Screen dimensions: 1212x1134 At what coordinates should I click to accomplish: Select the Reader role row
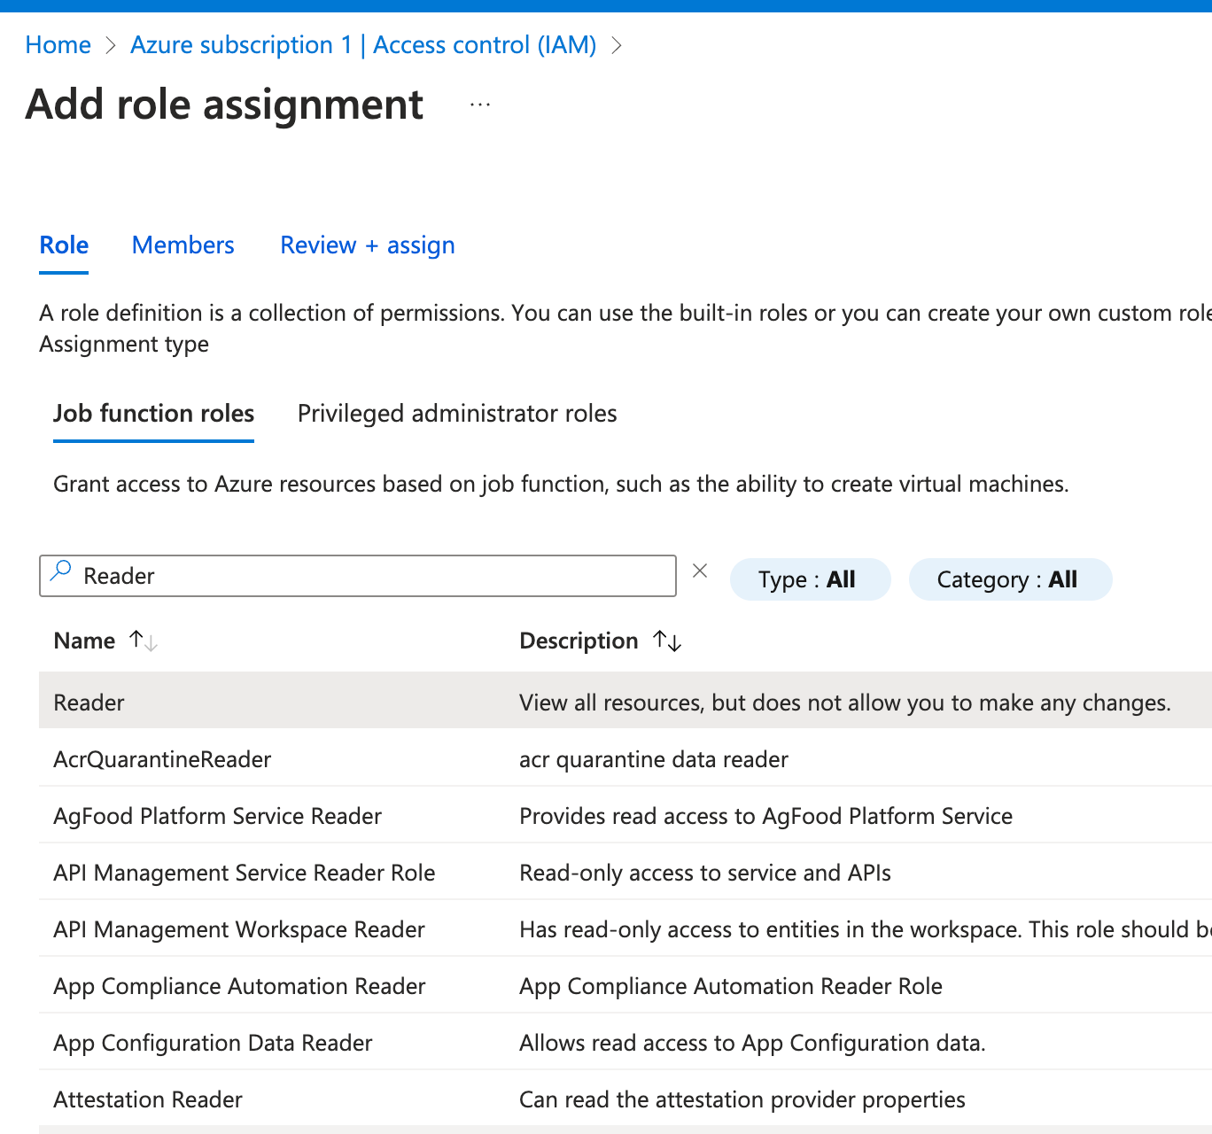625,701
